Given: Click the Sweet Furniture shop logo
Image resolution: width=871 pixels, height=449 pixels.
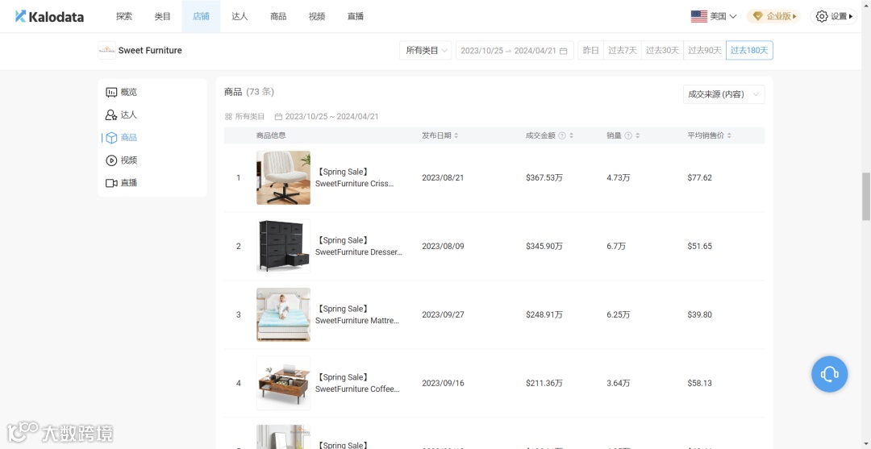Looking at the screenshot, I should click(106, 51).
